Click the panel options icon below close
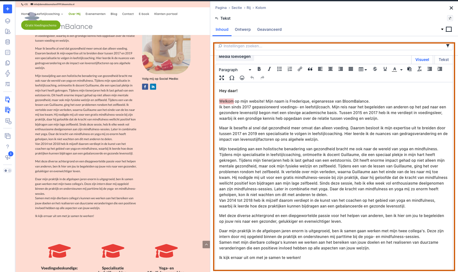The width and height of the screenshot is (458, 272). (x=450, y=18)
